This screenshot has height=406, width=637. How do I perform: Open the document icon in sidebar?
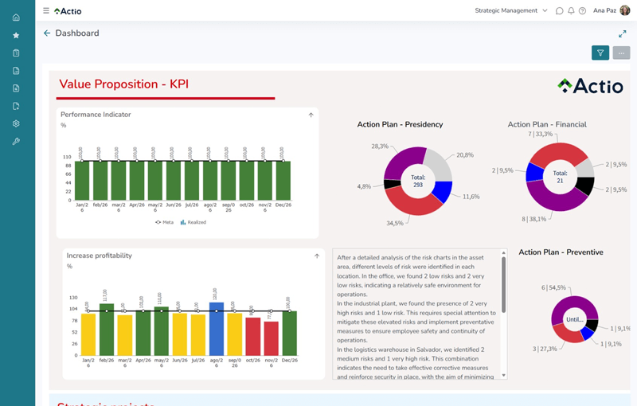pos(16,71)
